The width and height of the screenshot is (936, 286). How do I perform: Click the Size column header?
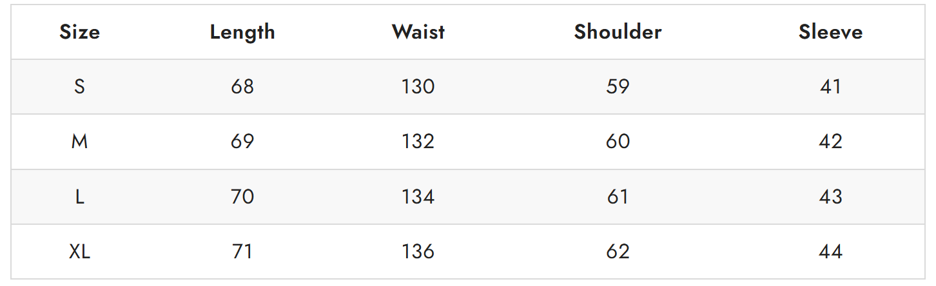pos(79,32)
